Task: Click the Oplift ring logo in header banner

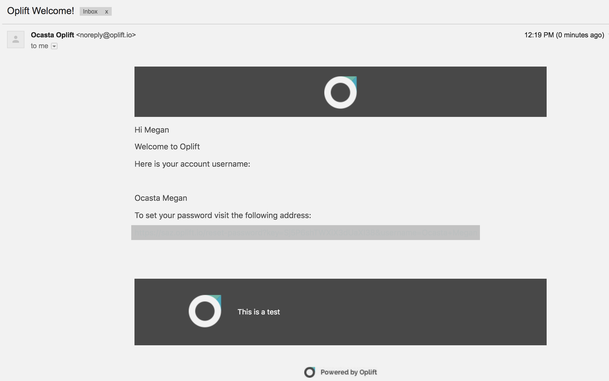Action: point(340,92)
